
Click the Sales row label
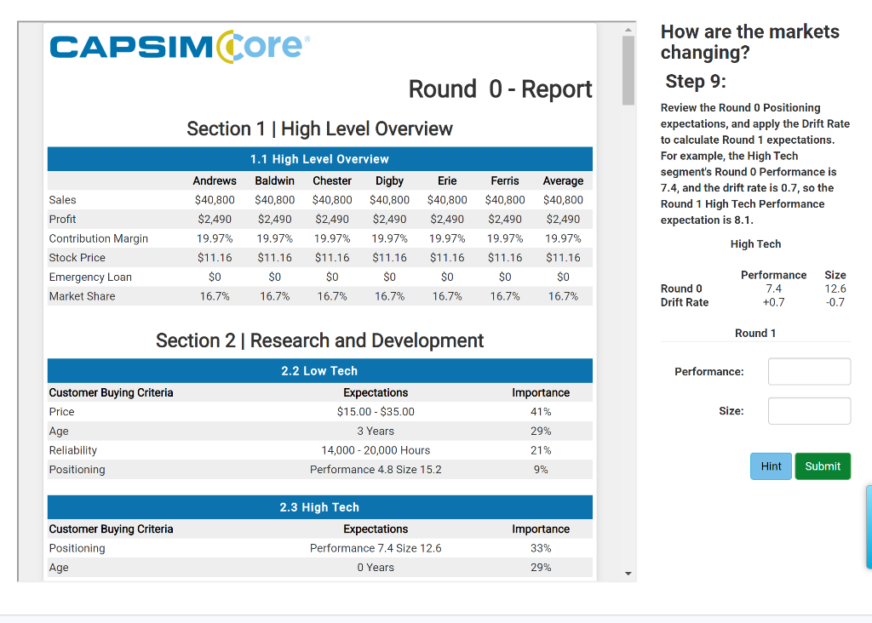pyautogui.click(x=61, y=199)
